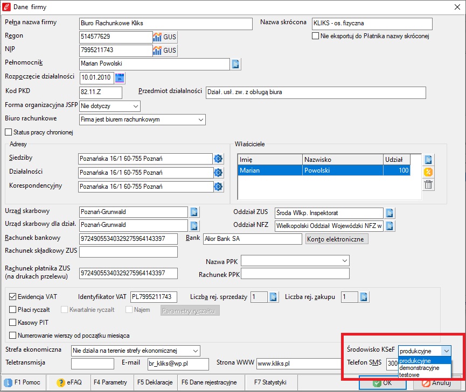Select testowe in Środowisko KSeF list

pos(409,374)
